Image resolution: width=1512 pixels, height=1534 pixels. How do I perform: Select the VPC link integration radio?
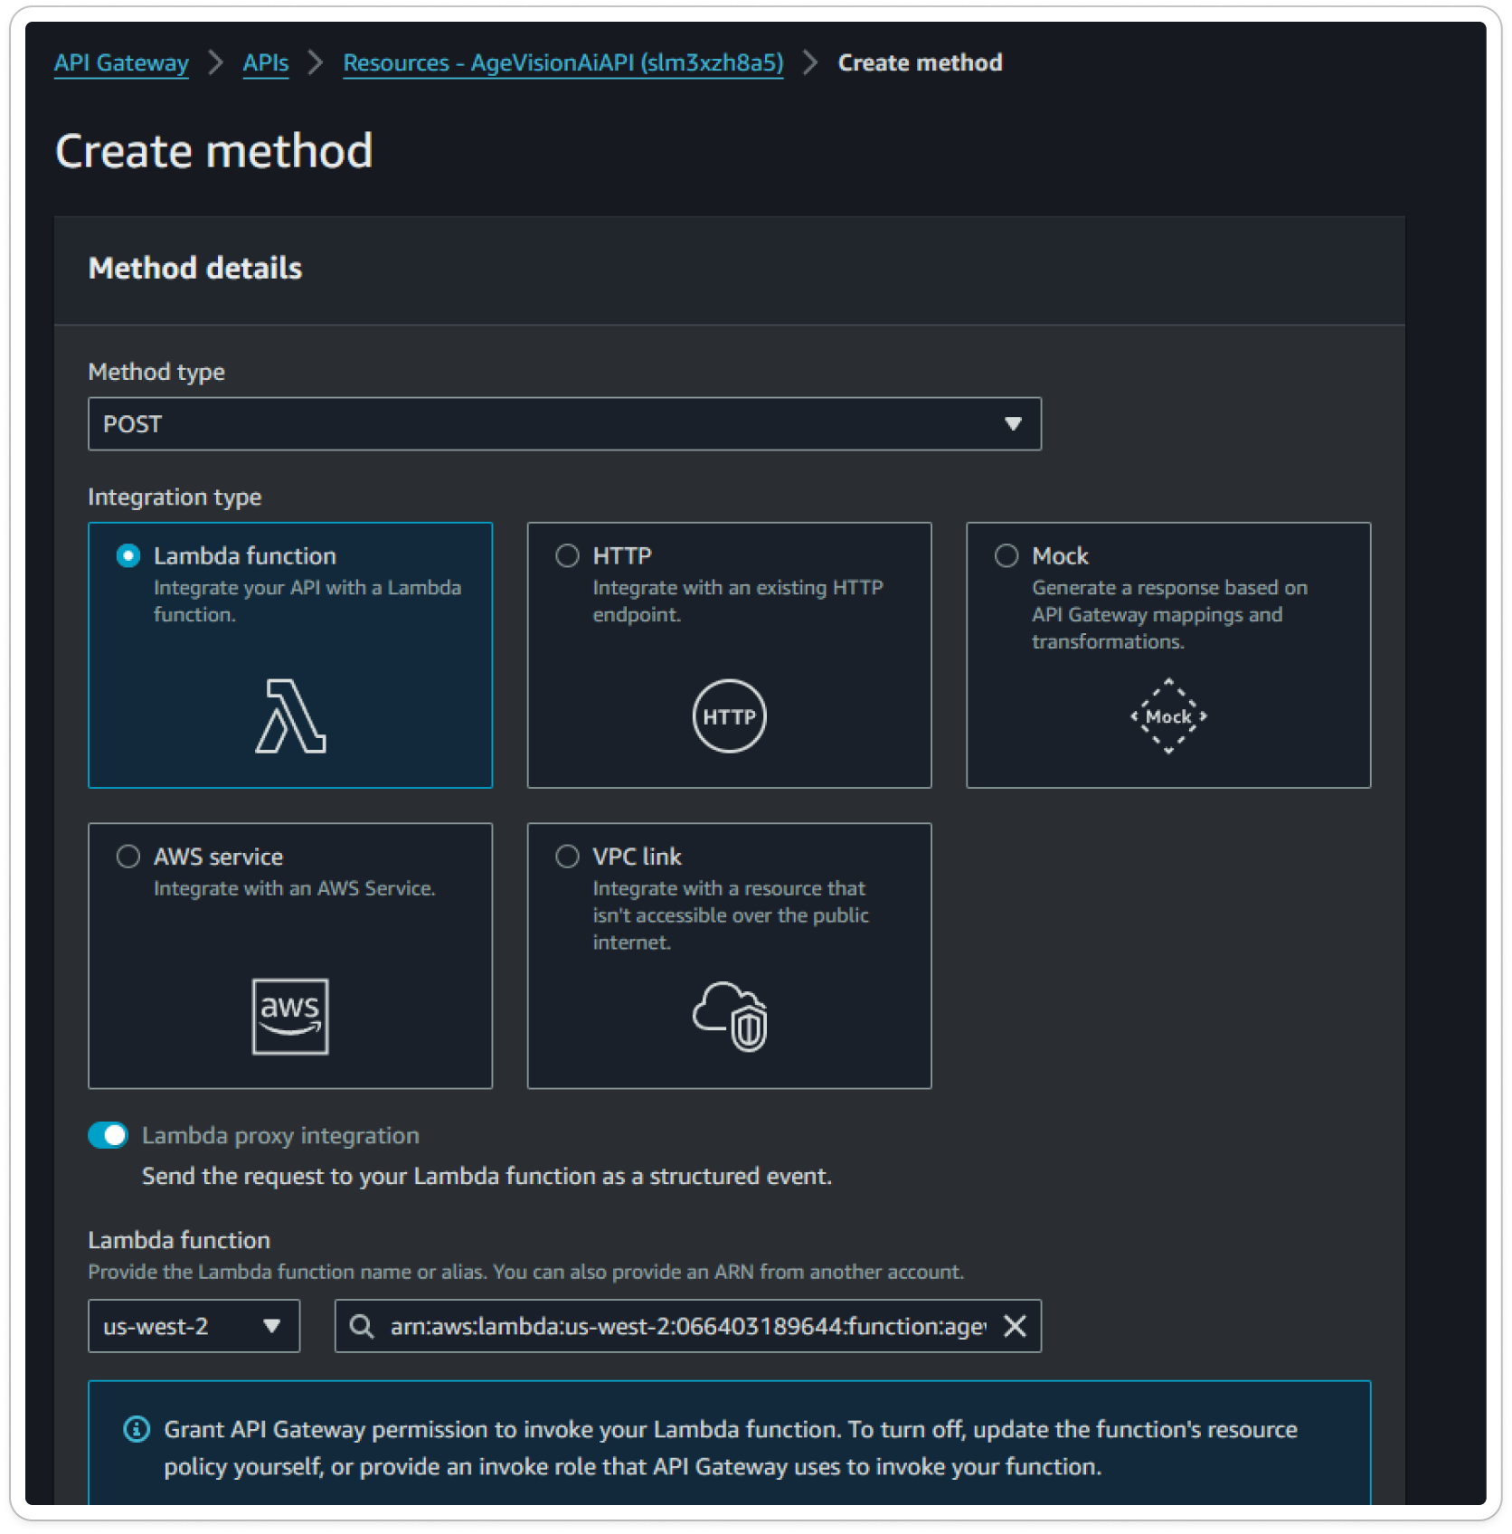coord(568,857)
